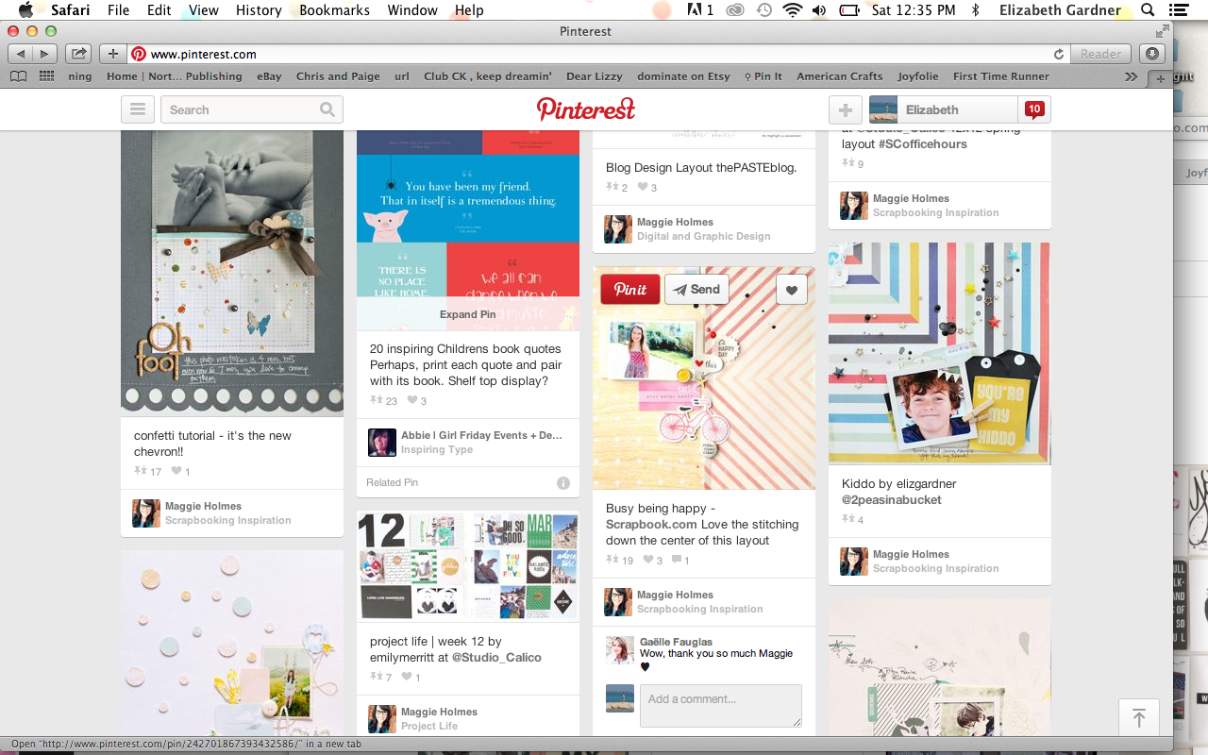This screenshot has width=1208, height=755.
Task: Open the Edit menu
Action: (159, 10)
